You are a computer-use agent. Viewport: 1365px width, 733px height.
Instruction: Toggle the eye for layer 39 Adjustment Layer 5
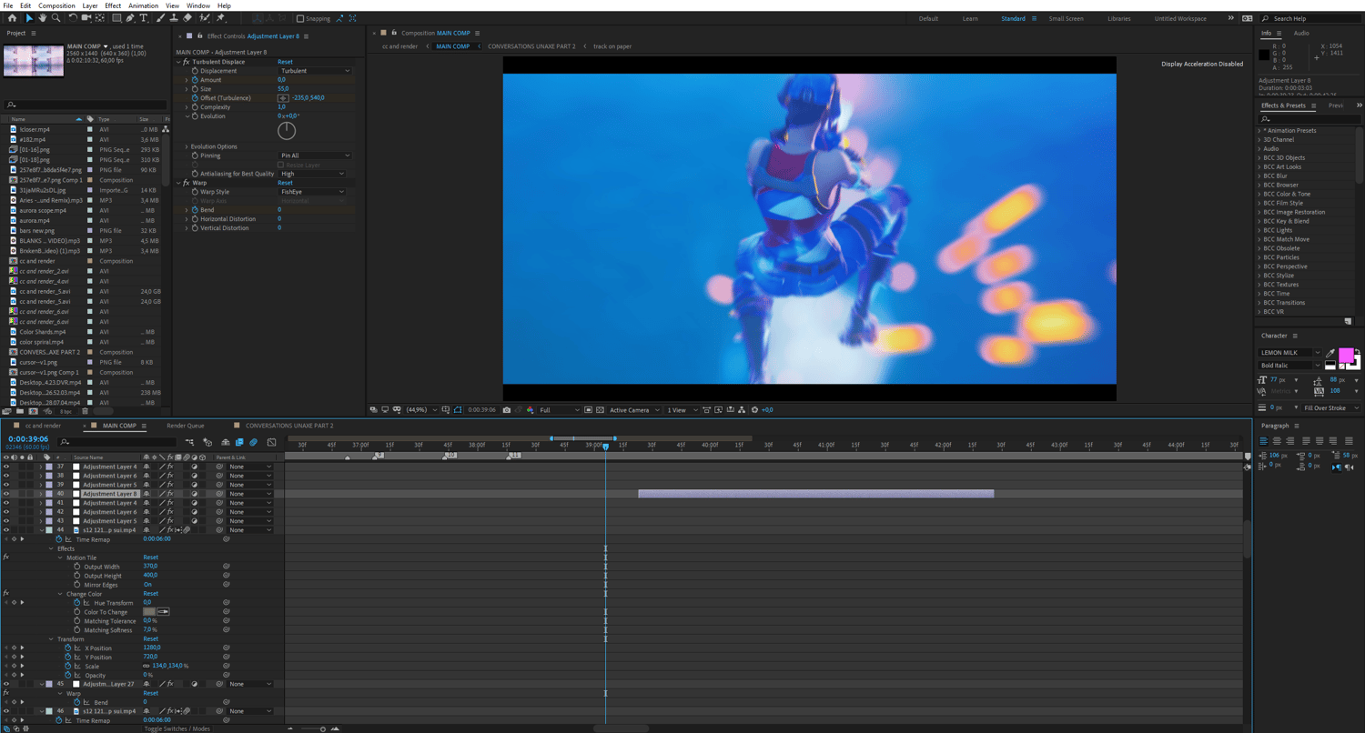coord(6,485)
